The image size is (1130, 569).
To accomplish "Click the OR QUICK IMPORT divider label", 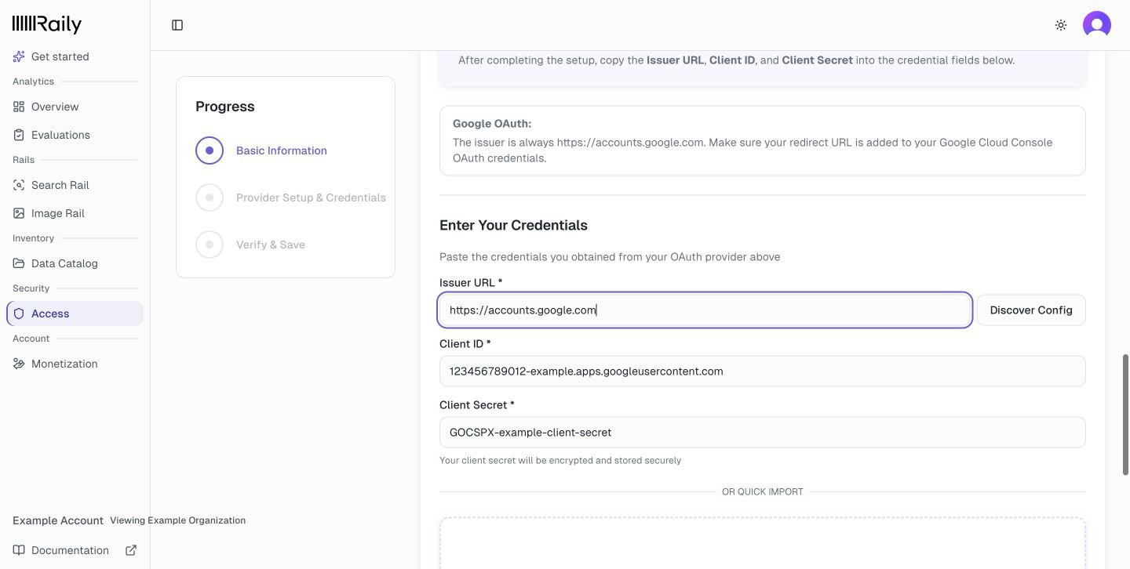I will (x=763, y=492).
